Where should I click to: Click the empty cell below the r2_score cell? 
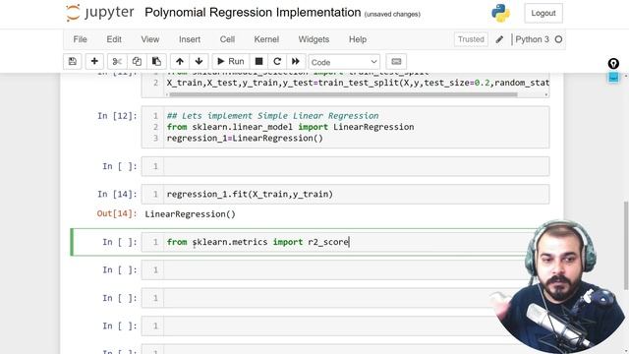pyautogui.click(x=345, y=270)
